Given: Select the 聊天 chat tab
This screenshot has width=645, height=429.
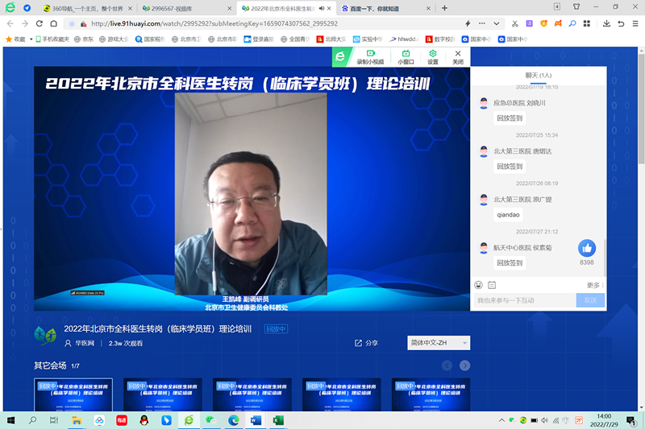Looking at the screenshot, I should [538, 76].
